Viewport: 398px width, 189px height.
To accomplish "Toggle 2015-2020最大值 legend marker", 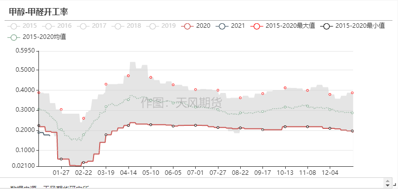I will pyautogui.click(x=257, y=26).
